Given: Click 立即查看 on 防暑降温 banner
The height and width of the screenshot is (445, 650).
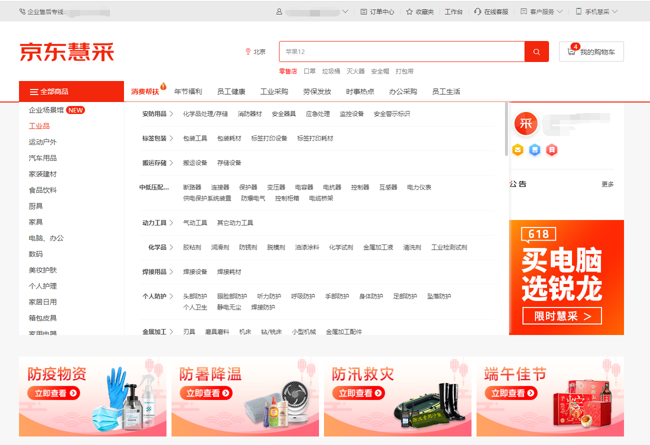Looking at the screenshot, I should (206, 393).
